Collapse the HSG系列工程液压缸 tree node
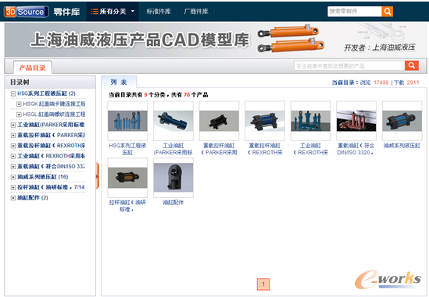Screen dimensions: 429x297 coord(13,94)
